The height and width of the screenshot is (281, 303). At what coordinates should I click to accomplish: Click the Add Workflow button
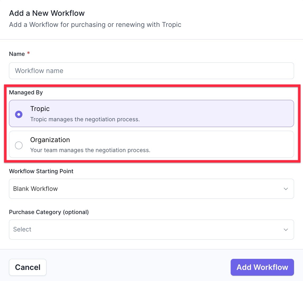(x=262, y=267)
